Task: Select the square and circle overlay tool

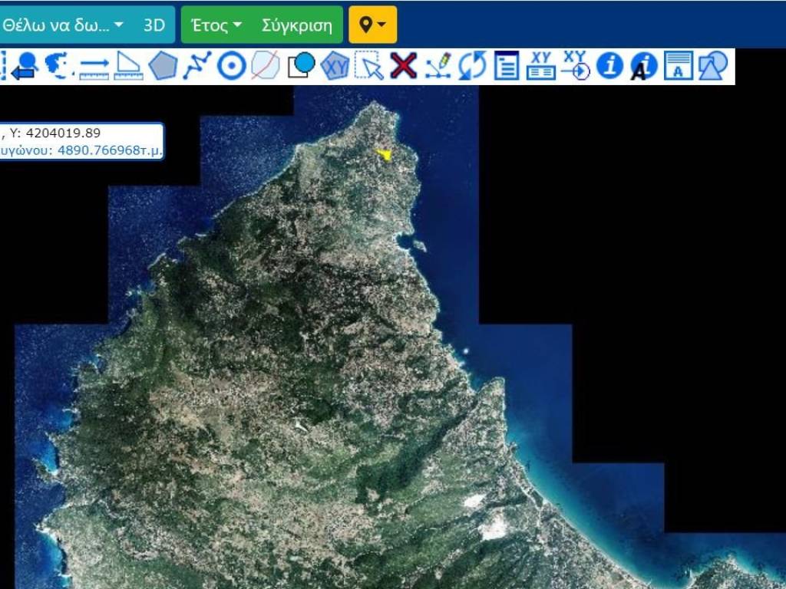Action: point(302,66)
